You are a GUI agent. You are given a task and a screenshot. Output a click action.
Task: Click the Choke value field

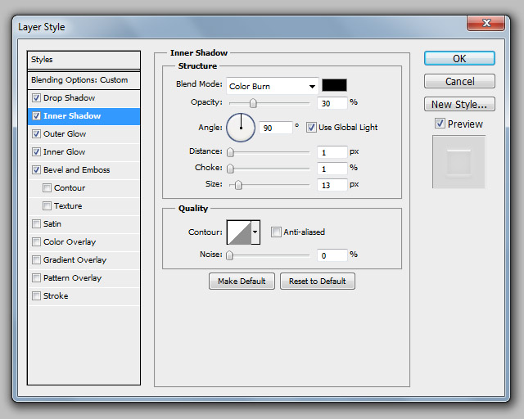click(x=332, y=169)
